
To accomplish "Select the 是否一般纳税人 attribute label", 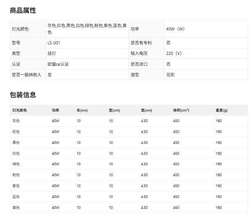I will 26,75.
